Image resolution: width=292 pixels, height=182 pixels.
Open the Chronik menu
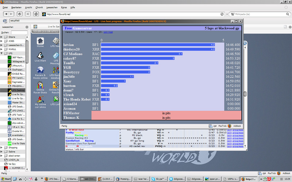click(39, 7)
